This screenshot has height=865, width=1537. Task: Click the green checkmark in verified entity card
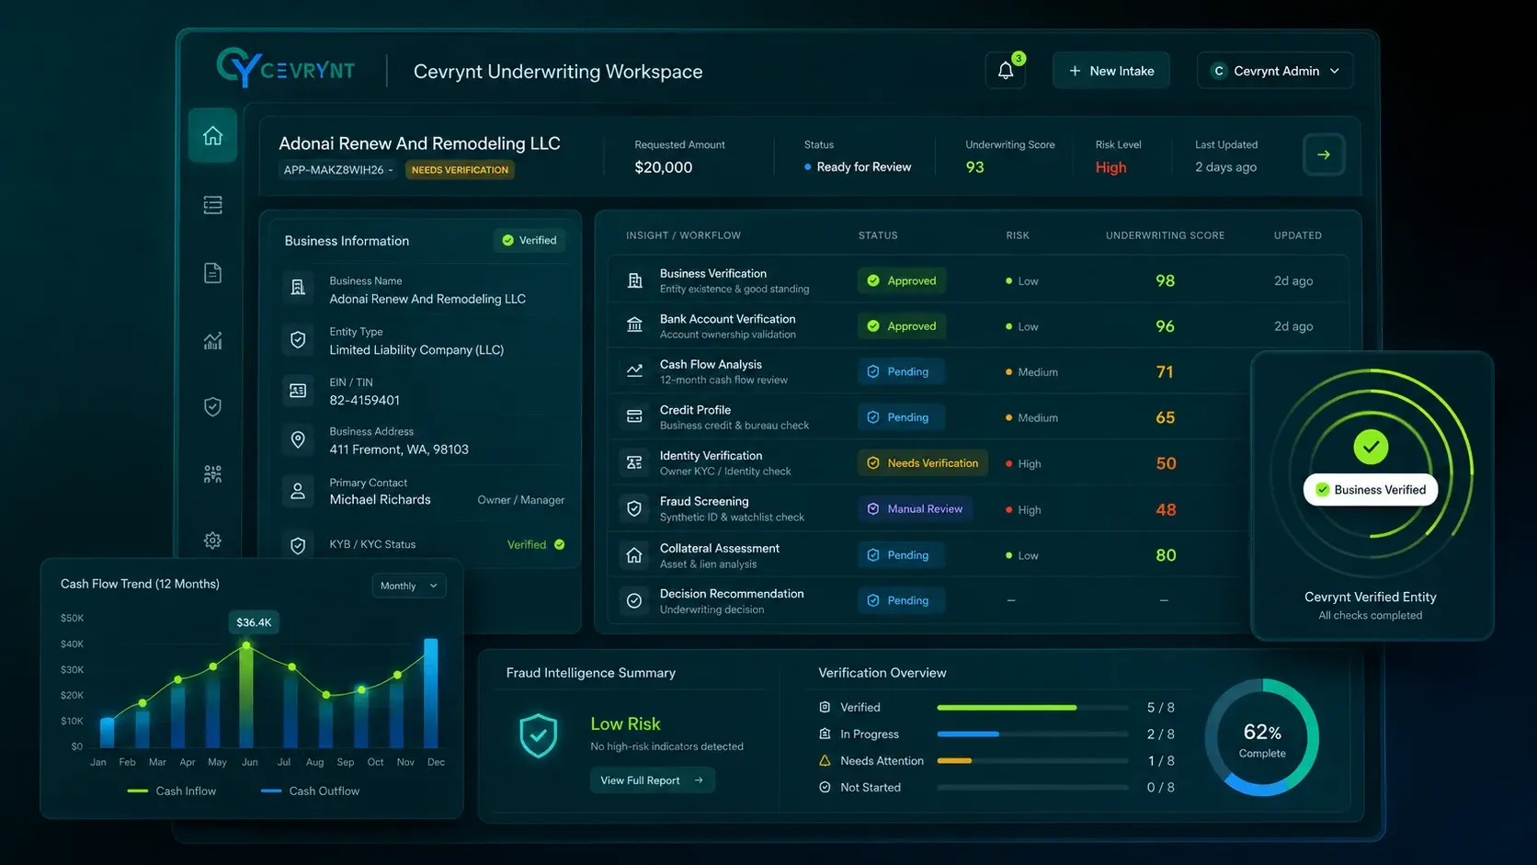1371,448
